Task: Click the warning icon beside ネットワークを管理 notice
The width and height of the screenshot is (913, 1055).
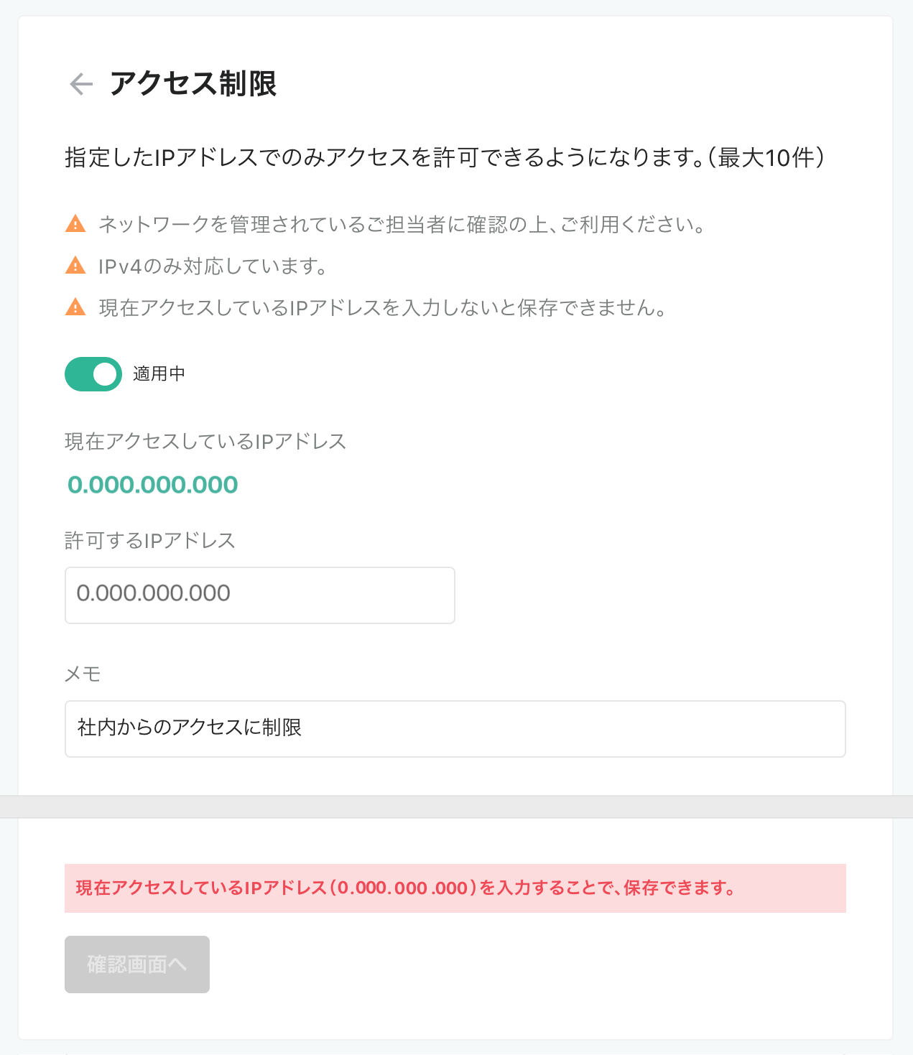Action: (x=75, y=224)
